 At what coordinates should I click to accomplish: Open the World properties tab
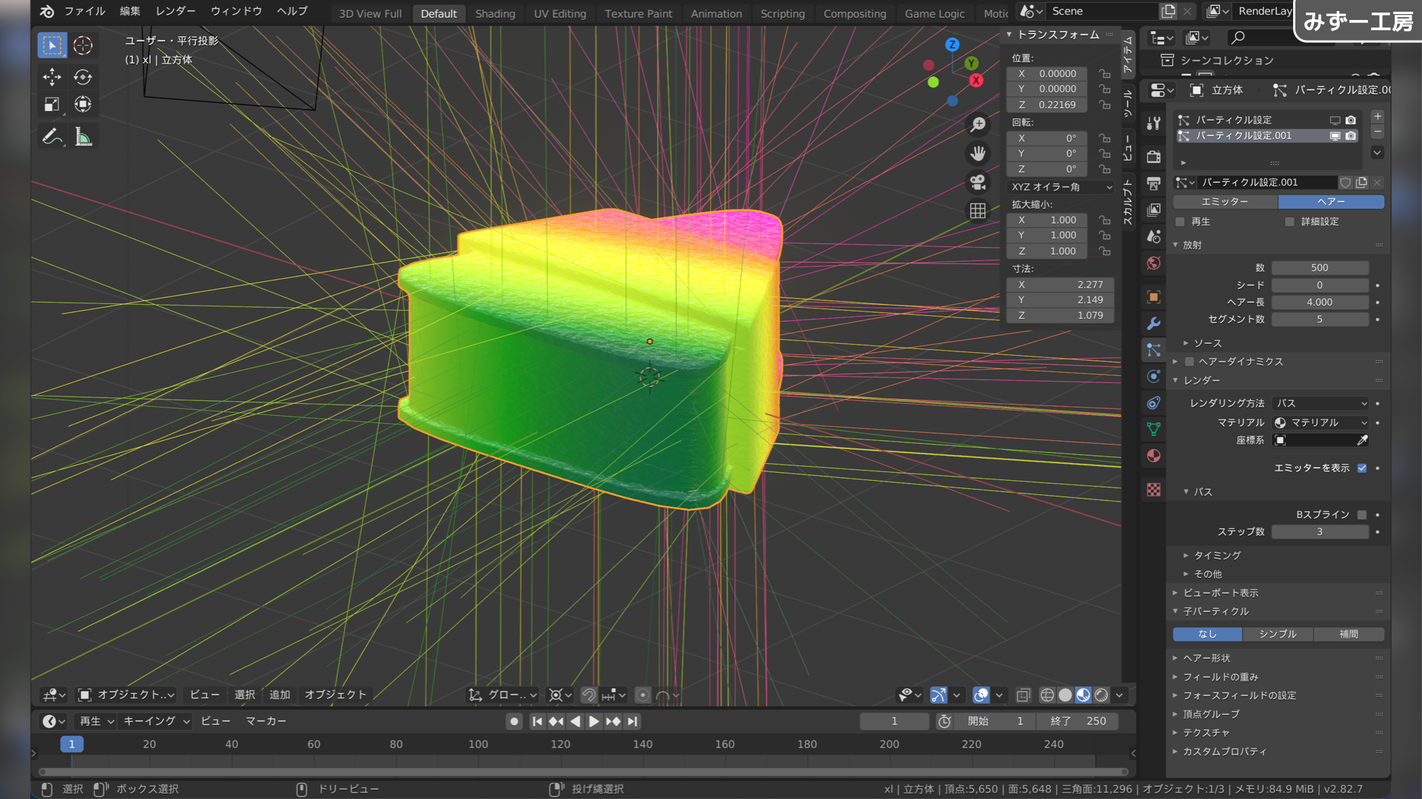[x=1154, y=263]
